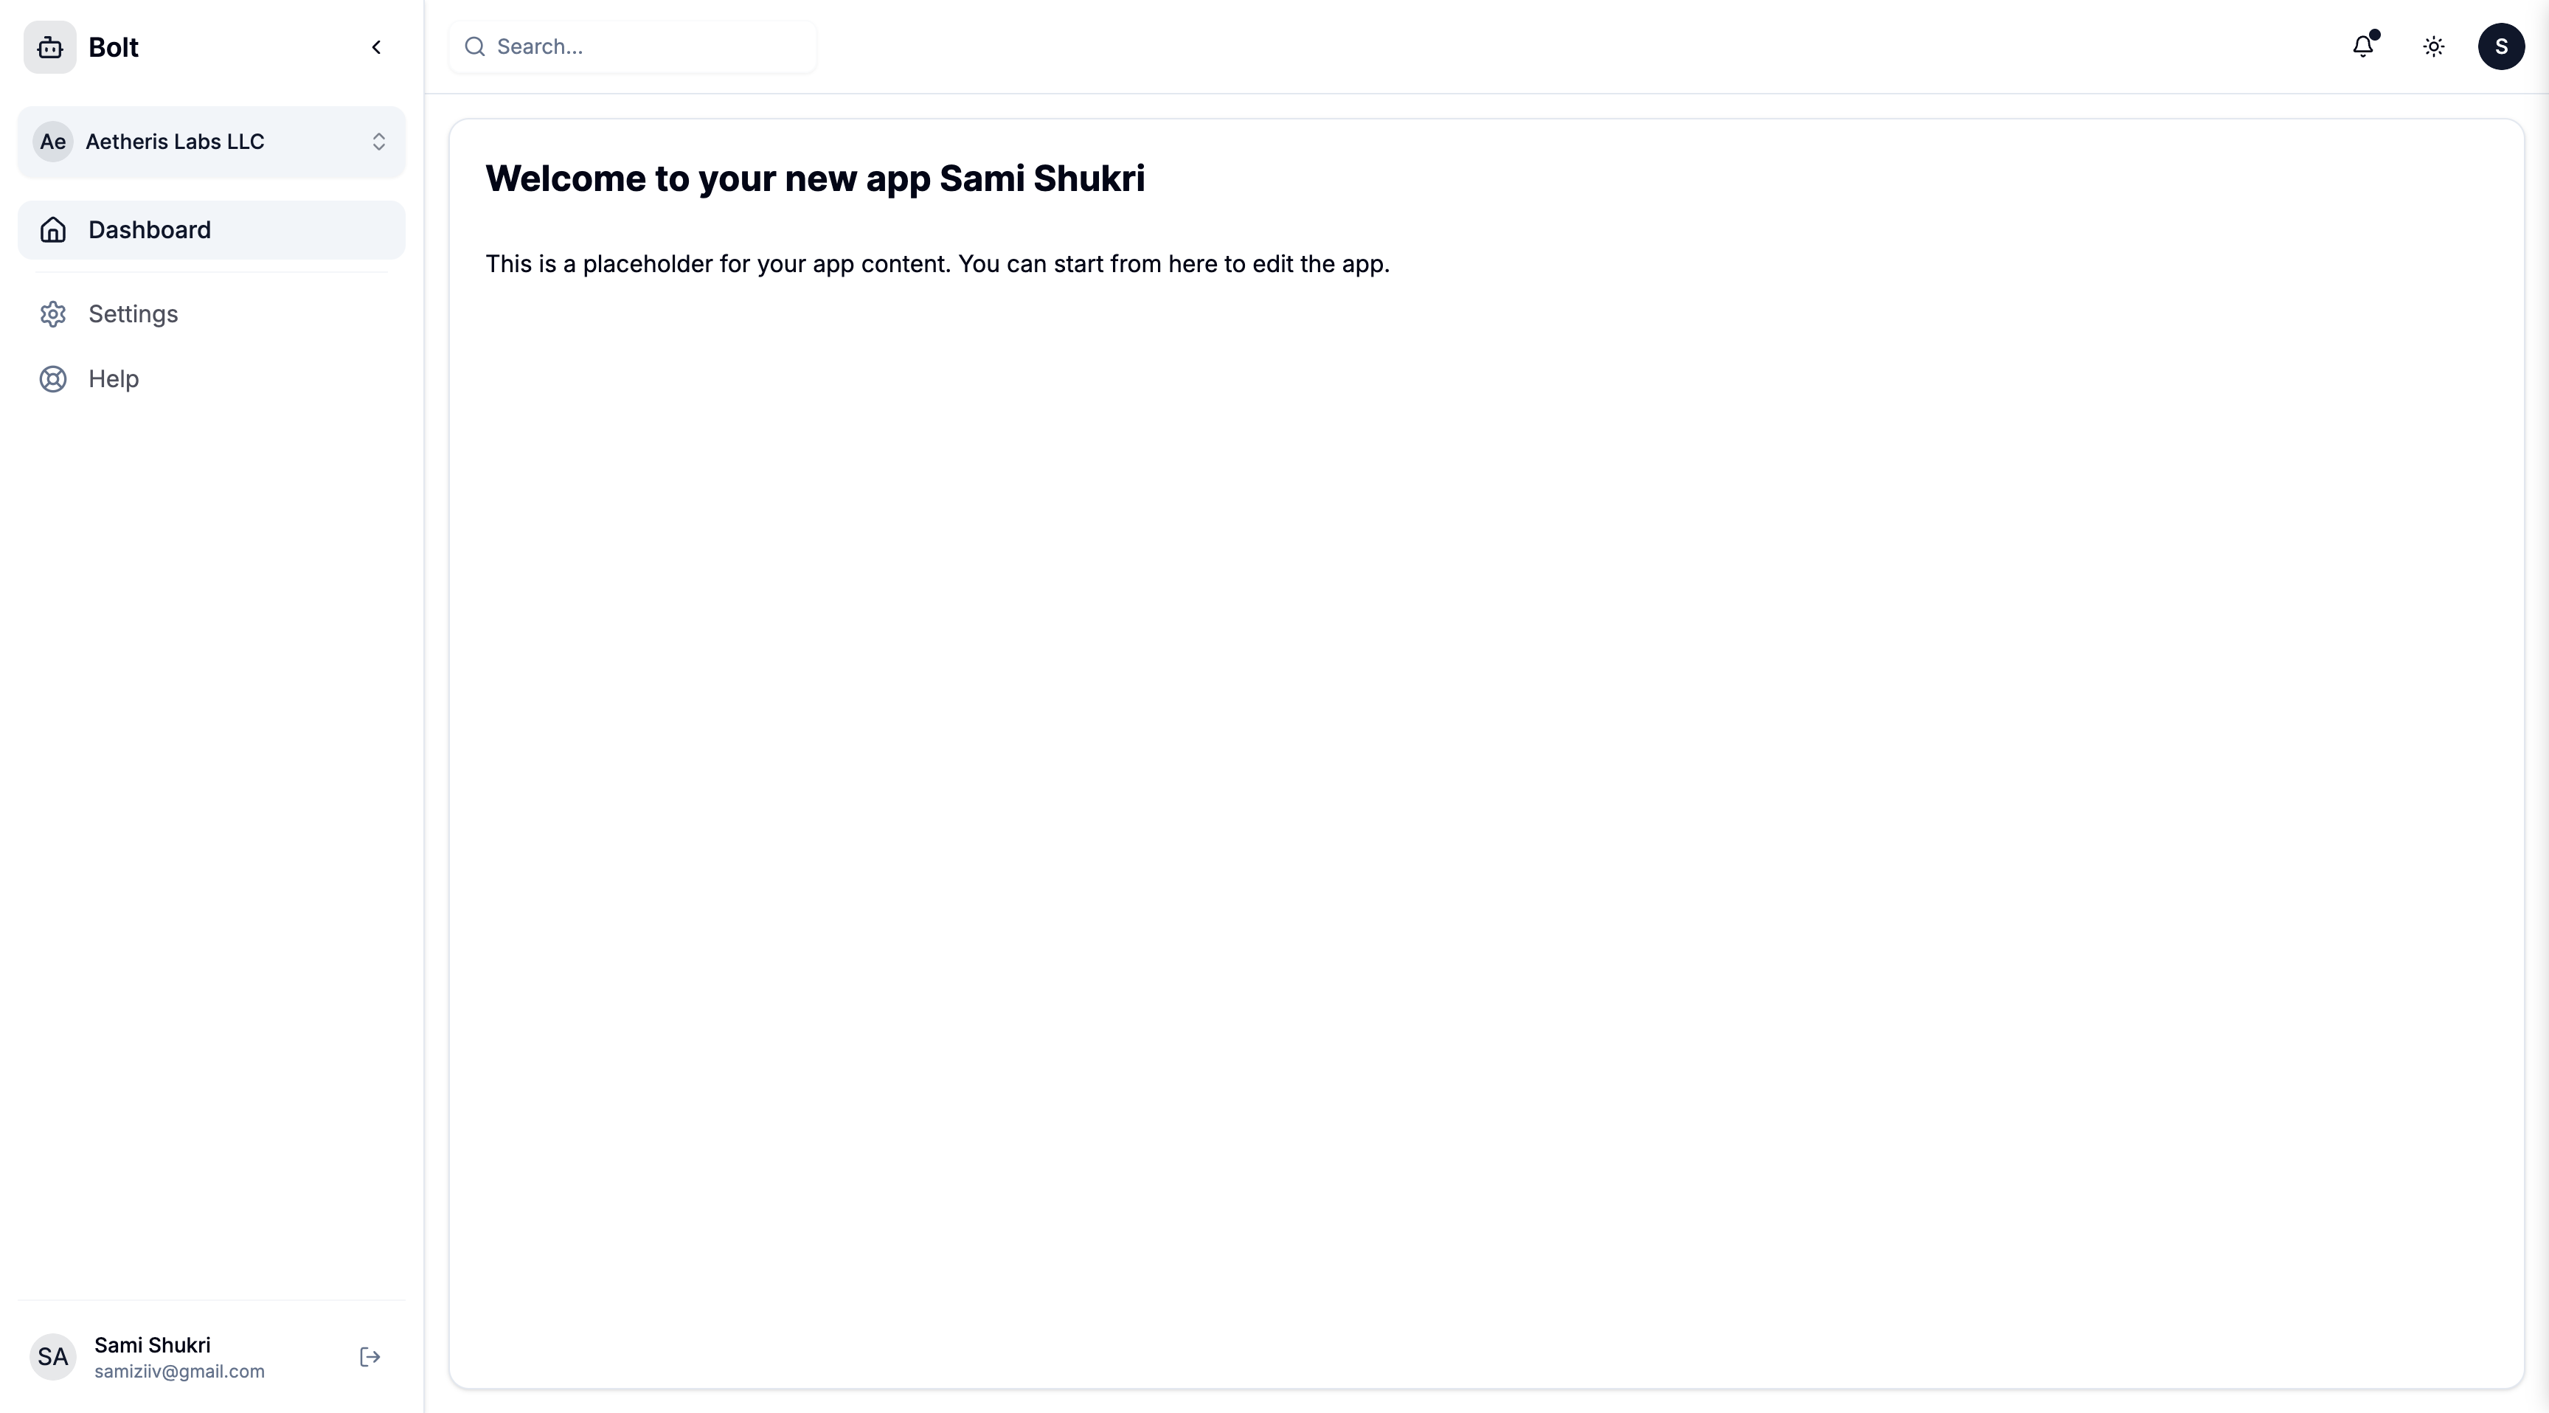Click the Bolt robot logo icon
Viewport: 2549px width, 1413px height.
(49, 47)
